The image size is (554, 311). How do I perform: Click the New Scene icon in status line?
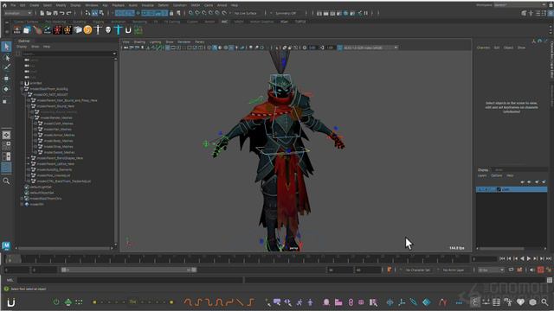[x=42, y=13]
